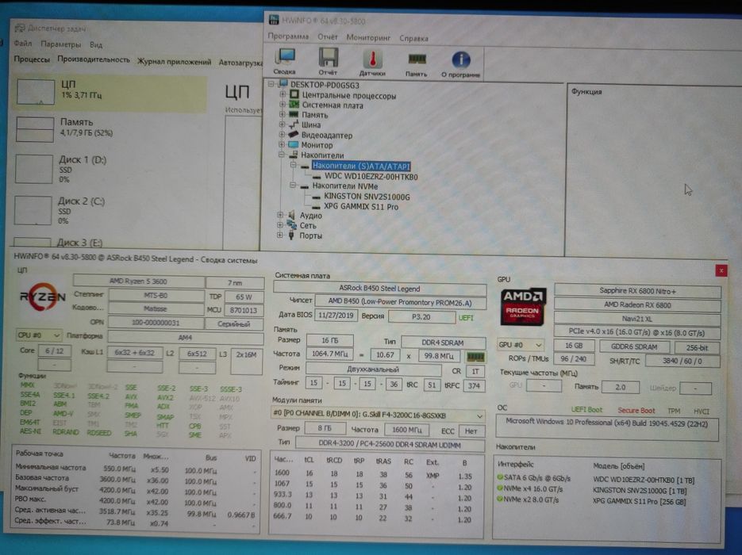Select the highlighted Накопители (S)ATA/ATAPI tree item
The width and height of the screenshot is (742, 555).
coord(361,166)
